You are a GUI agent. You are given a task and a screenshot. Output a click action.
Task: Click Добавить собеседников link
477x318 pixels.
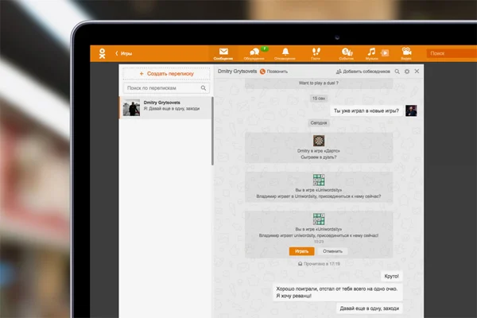point(363,72)
